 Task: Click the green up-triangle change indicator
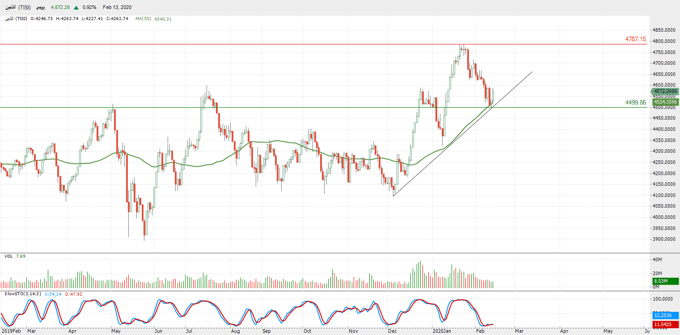[x=77, y=8]
